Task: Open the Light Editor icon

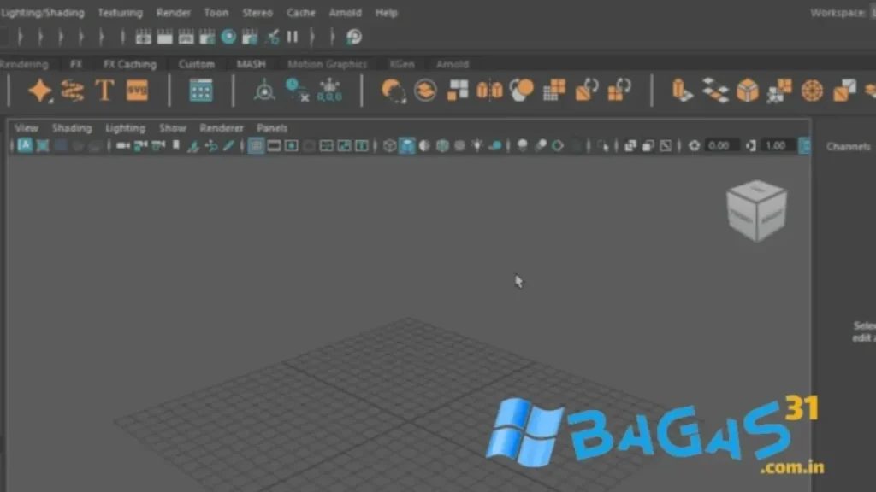Action: click(x=273, y=37)
